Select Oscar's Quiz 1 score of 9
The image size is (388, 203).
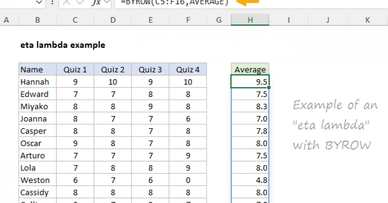pyautogui.click(x=75, y=143)
